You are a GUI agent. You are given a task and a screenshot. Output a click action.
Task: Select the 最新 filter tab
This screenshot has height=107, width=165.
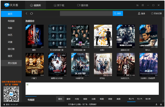pos(68,99)
